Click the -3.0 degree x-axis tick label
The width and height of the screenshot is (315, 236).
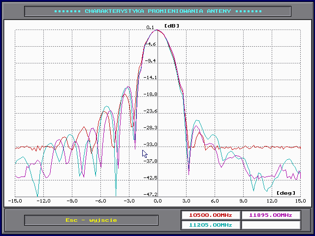[129, 201]
